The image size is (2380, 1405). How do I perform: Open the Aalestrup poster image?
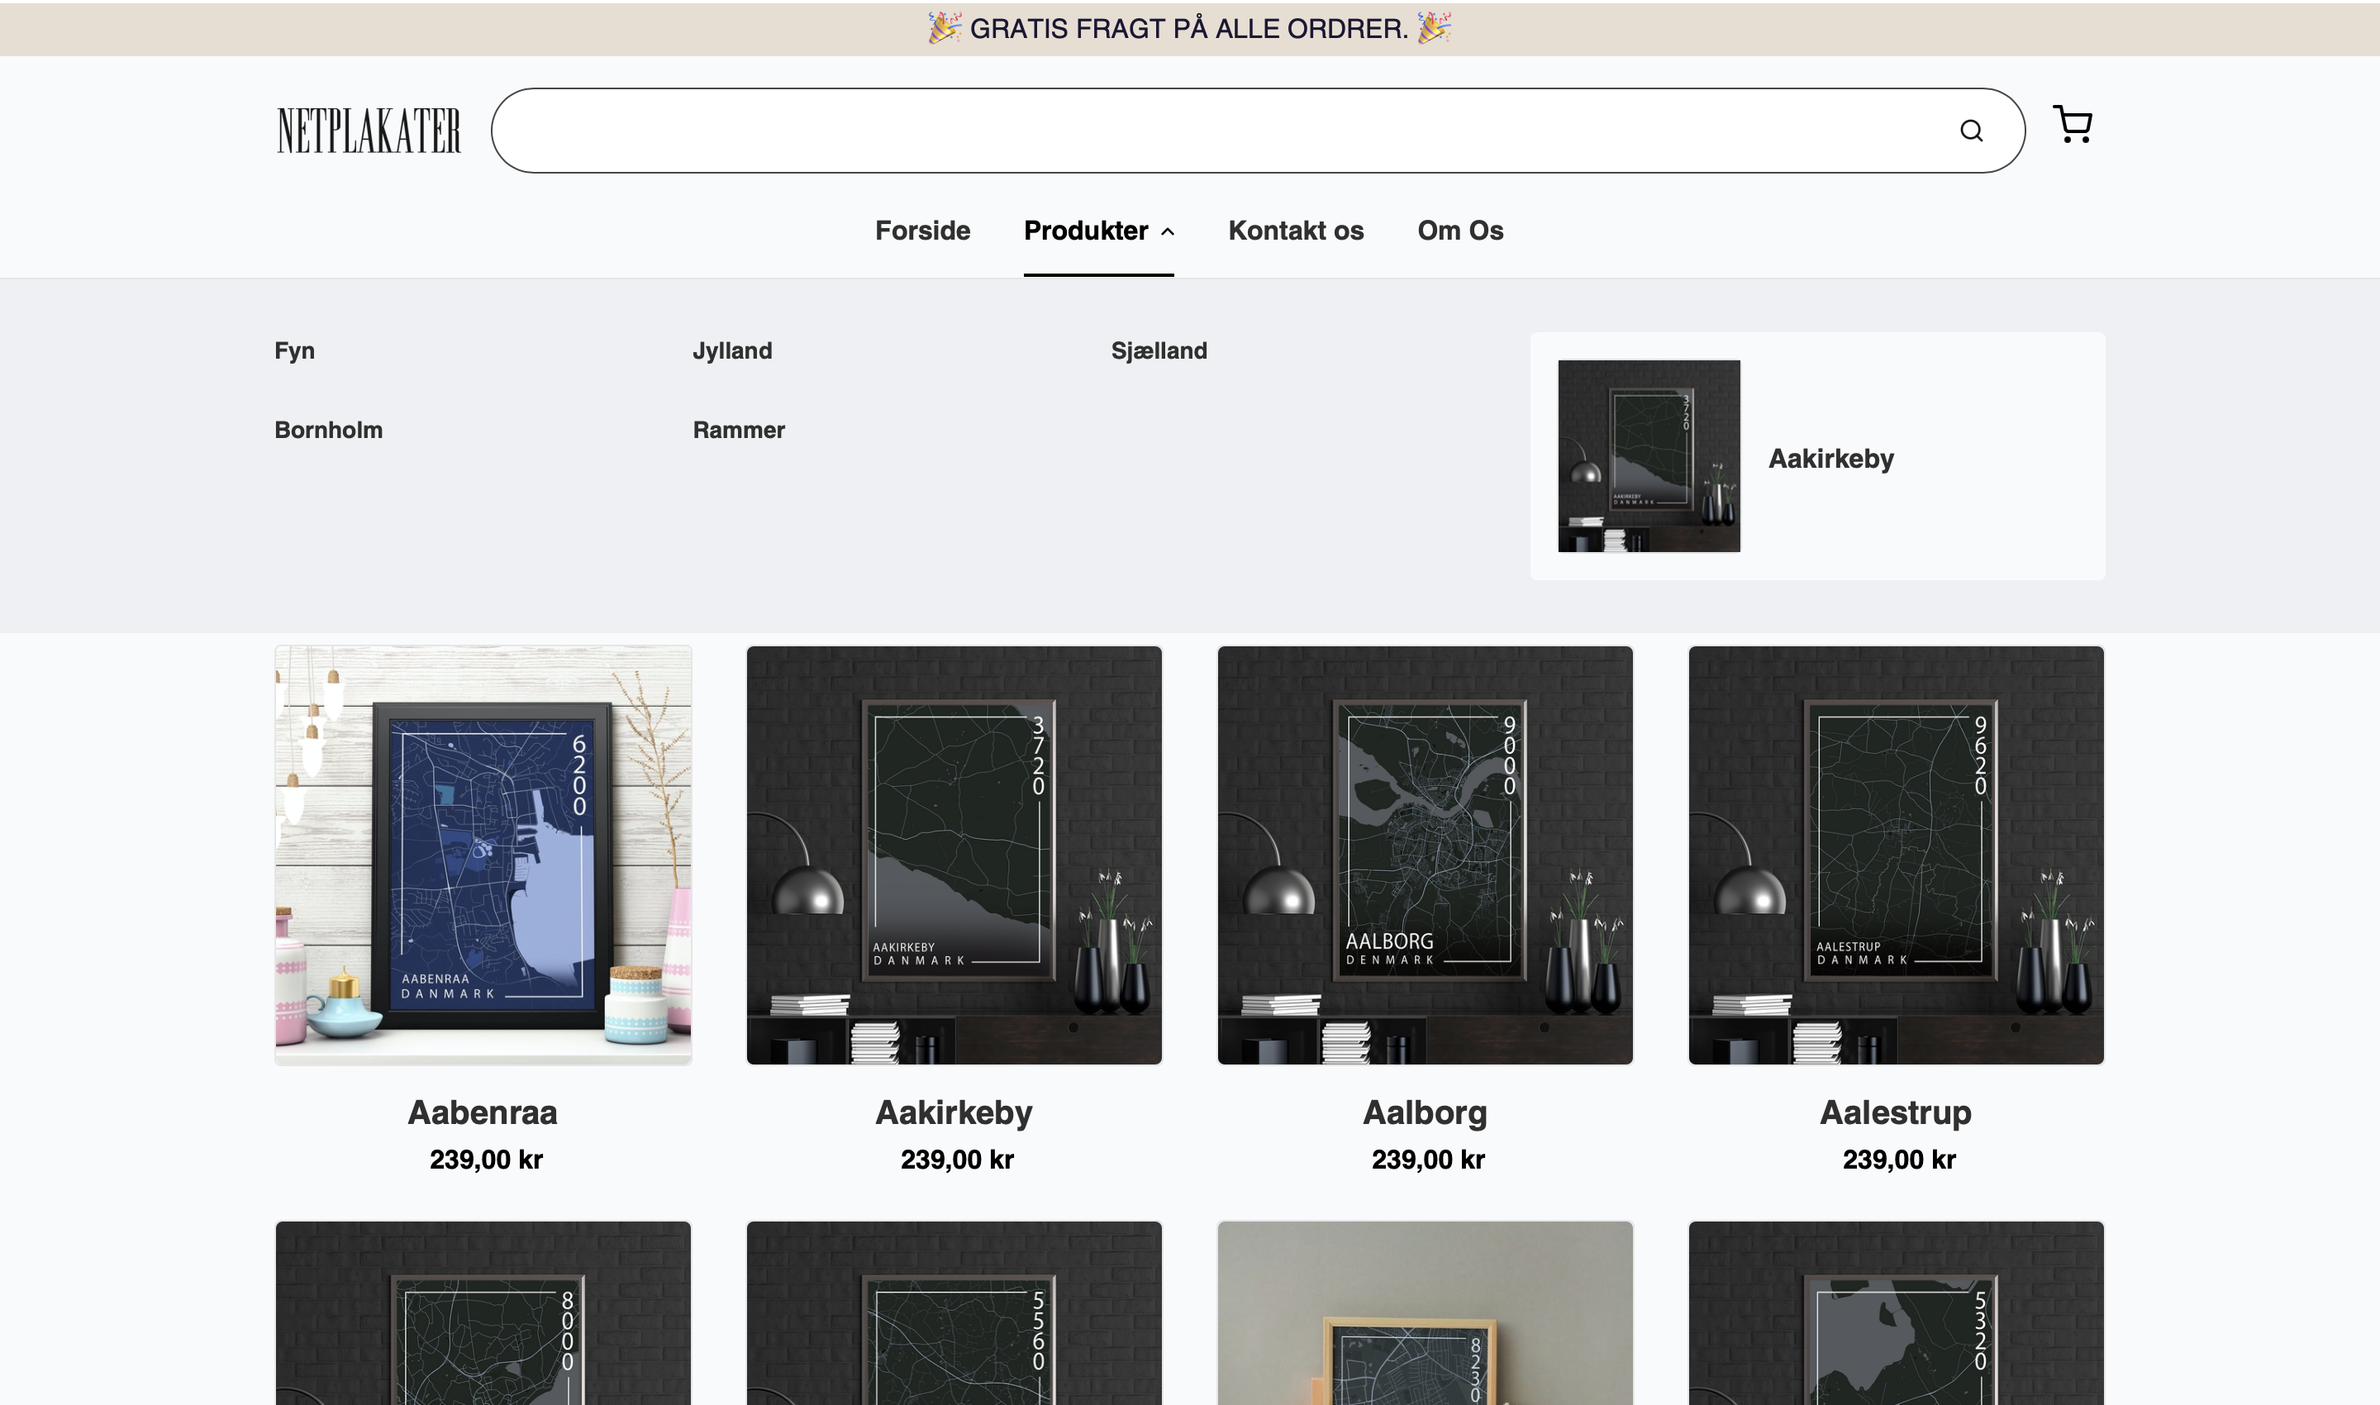tap(1895, 855)
